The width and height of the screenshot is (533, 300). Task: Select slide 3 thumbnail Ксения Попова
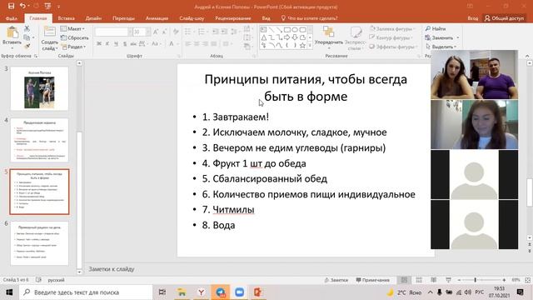pyautogui.click(x=39, y=88)
